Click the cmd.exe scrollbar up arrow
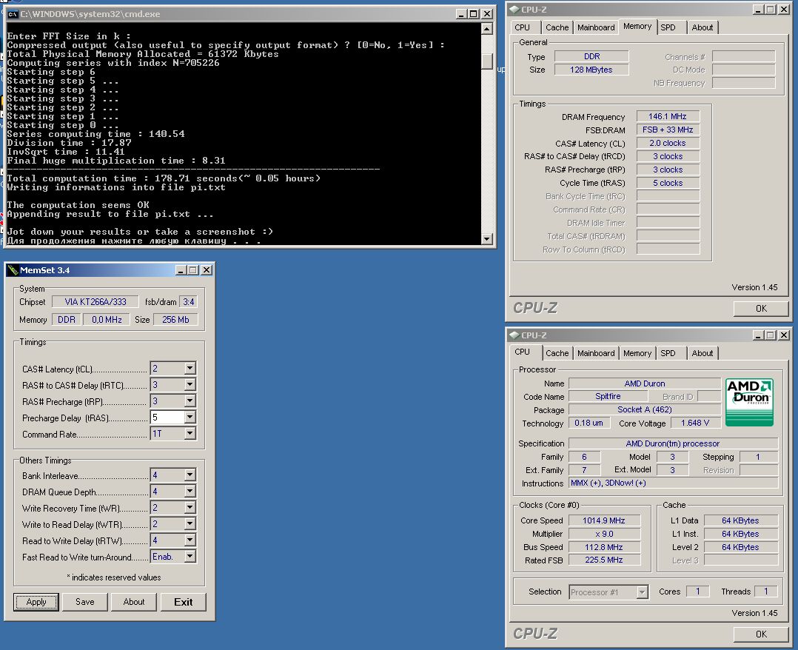The width and height of the screenshot is (798, 650). tap(487, 29)
